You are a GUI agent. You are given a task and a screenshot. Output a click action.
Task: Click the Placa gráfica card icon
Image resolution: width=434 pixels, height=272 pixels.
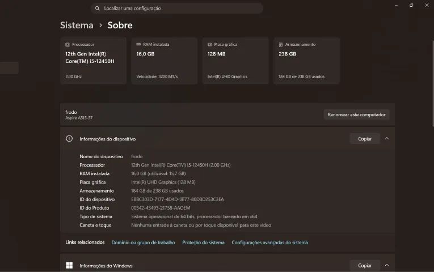pyautogui.click(x=210, y=44)
